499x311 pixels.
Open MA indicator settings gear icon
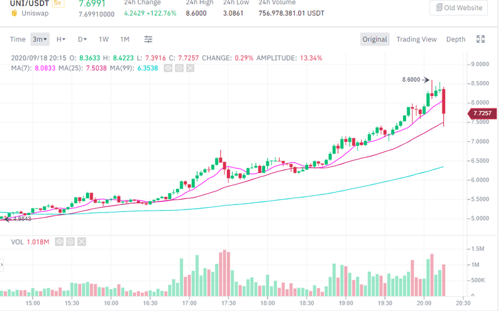(179, 67)
